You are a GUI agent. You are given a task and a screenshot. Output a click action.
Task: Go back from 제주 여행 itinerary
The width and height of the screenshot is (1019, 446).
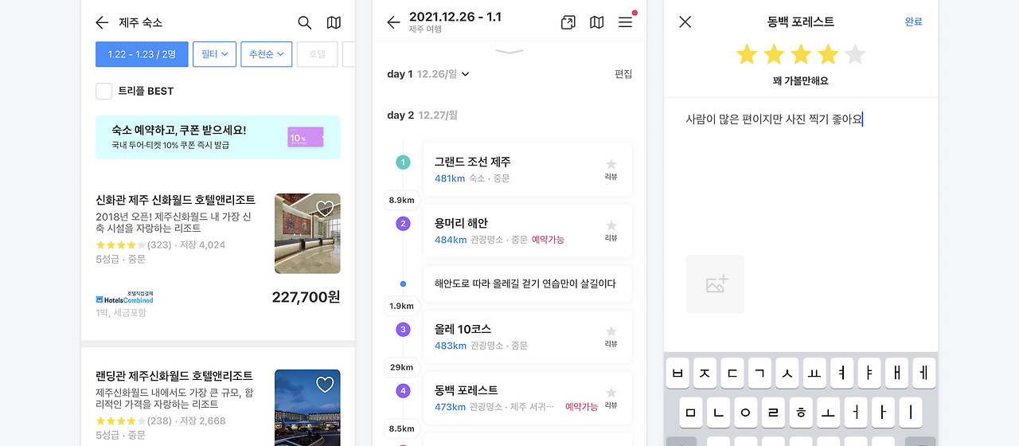[393, 22]
